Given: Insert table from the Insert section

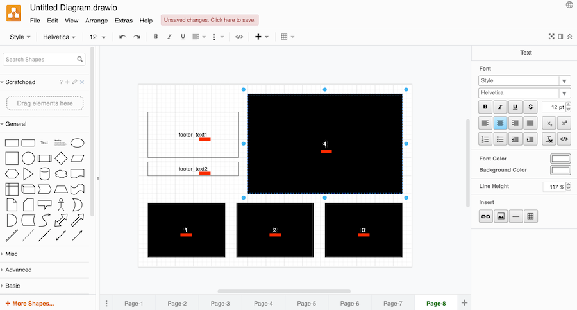Looking at the screenshot, I should [531, 216].
